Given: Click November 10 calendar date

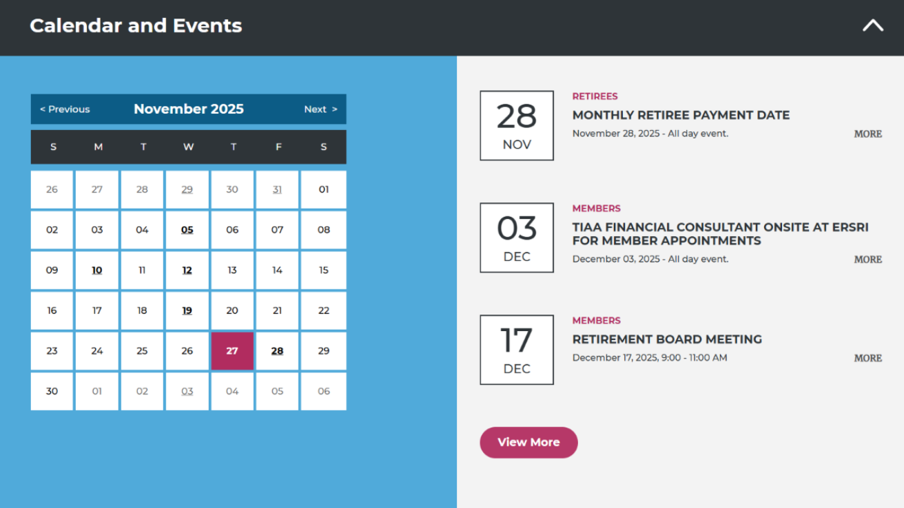Looking at the screenshot, I should click(x=97, y=271).
